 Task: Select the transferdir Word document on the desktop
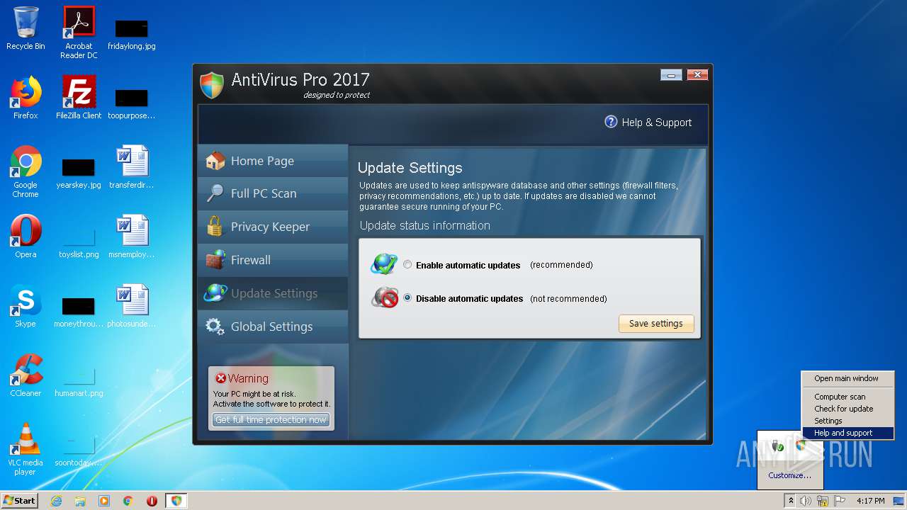point(132,167)
